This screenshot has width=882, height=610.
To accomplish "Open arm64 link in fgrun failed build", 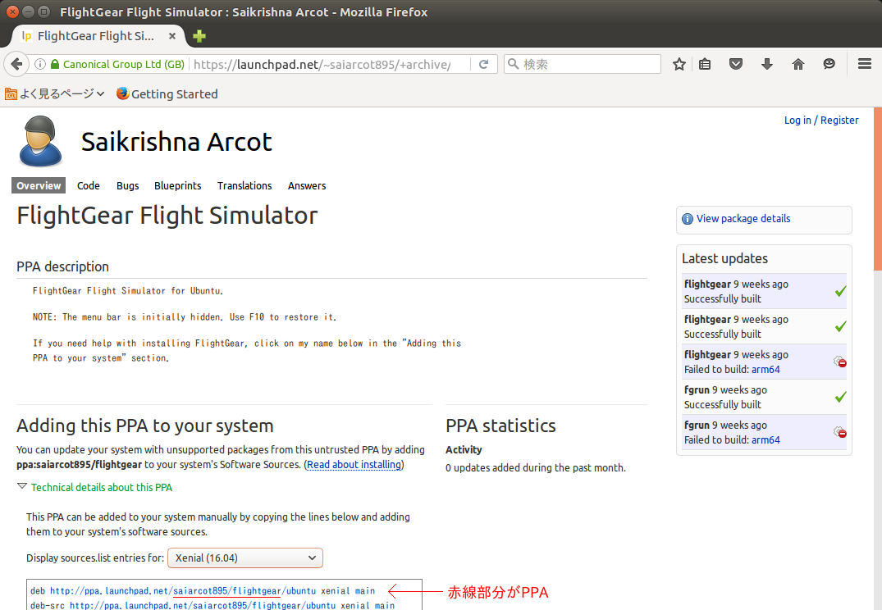I will pos(765,439).
